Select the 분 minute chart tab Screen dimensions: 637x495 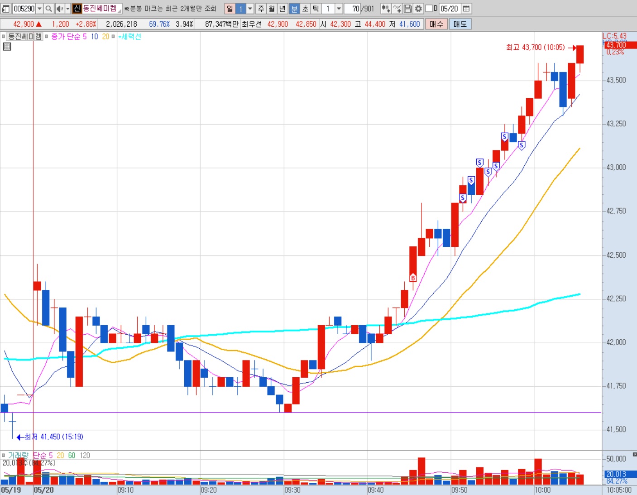tap(294, 9)
